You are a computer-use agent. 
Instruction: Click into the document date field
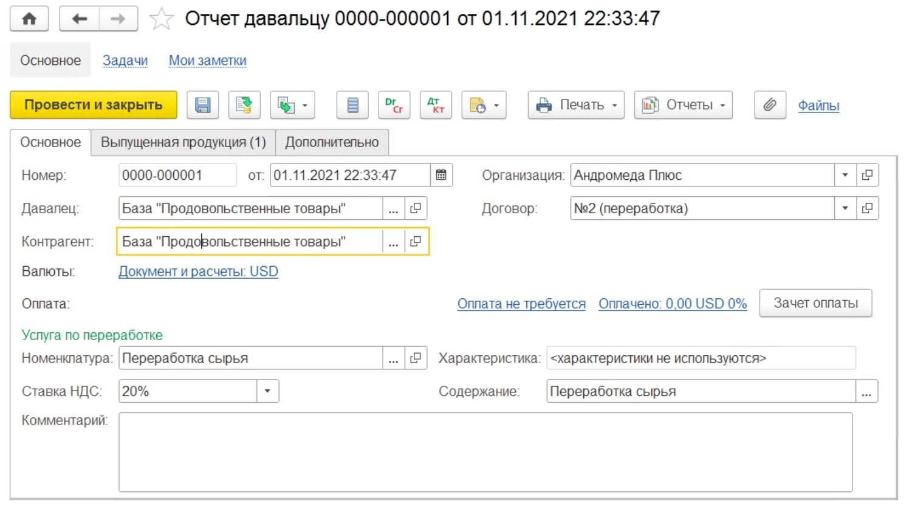point(350,175)
